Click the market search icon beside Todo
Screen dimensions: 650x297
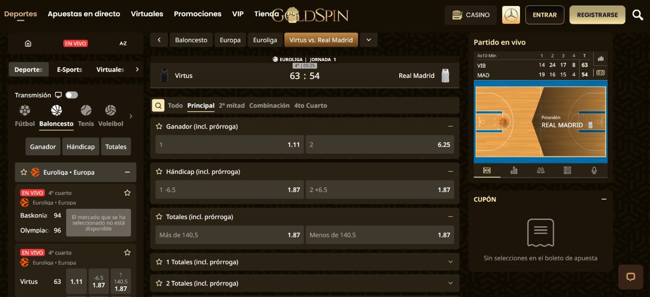tap(158, 105)
